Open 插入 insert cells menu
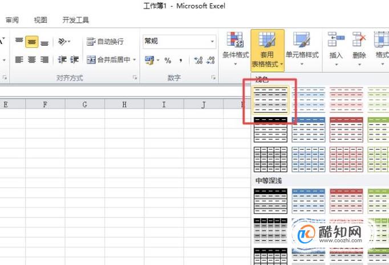The height and width of the screenshot is (265, 389). coord(336,50)
